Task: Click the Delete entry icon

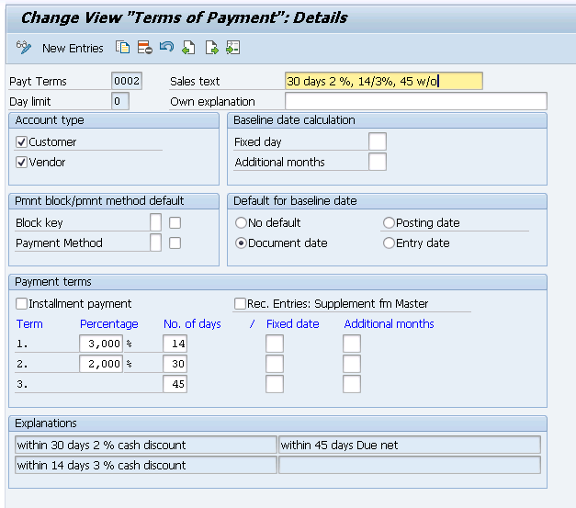Action: click(145, 48)
